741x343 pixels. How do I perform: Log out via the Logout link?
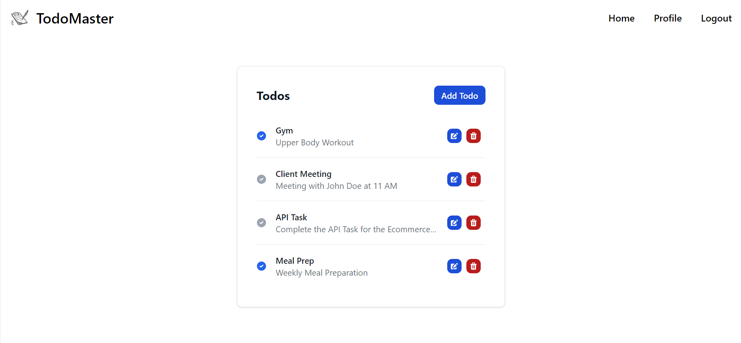click(x=716, y=18)
